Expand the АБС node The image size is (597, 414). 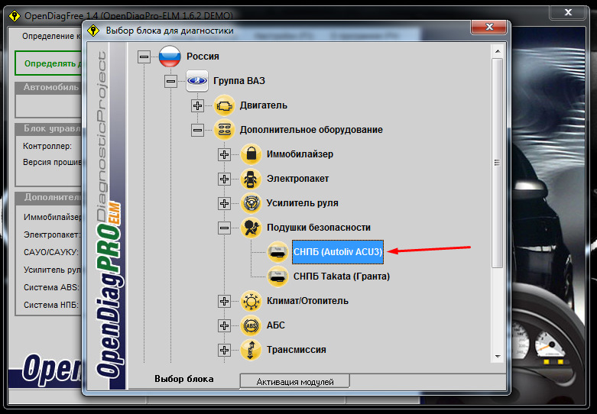[224, 325]
